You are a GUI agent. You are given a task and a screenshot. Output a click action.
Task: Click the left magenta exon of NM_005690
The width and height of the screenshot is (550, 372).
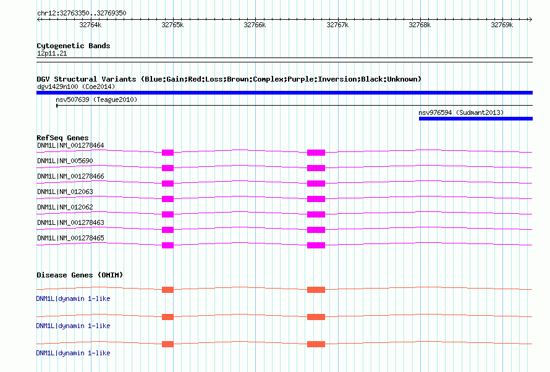tap(167, 168)
